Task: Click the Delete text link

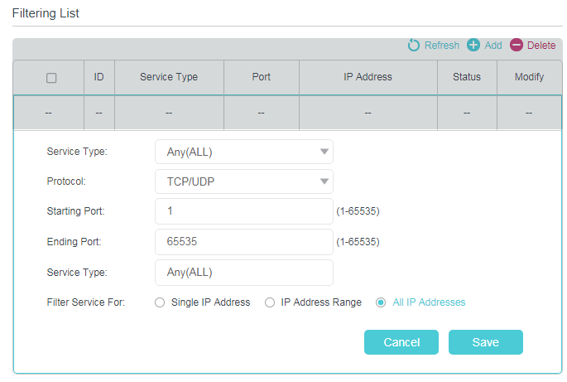Action: pos(541,46)
